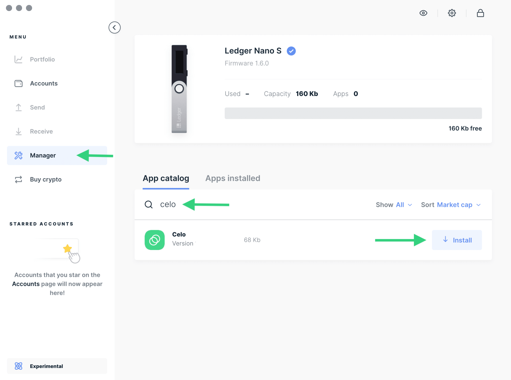
Task: Switch to the Apps installed tab
Action: [233, 179]
